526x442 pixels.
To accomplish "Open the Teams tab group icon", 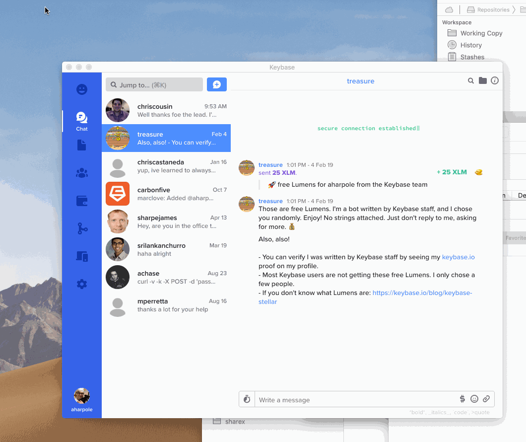I will click(82, 173).
